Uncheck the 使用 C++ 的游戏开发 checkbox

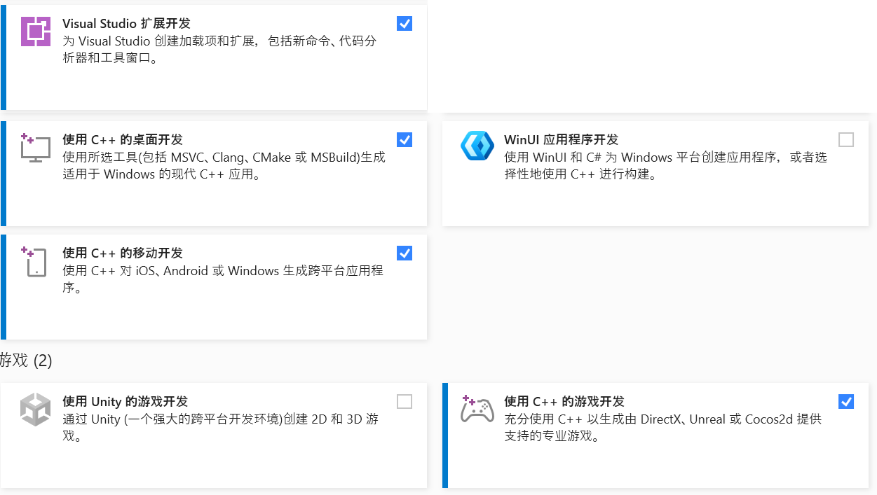(846, 402)
